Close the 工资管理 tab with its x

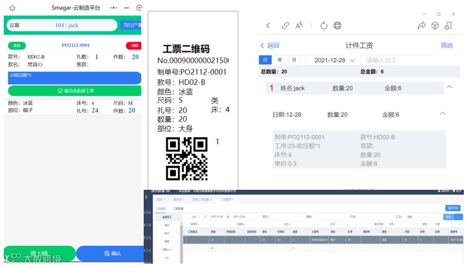click(x=233, y=199)
